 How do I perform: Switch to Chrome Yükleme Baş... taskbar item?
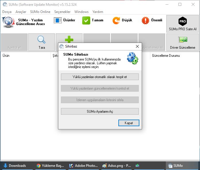tap(50, 166)
